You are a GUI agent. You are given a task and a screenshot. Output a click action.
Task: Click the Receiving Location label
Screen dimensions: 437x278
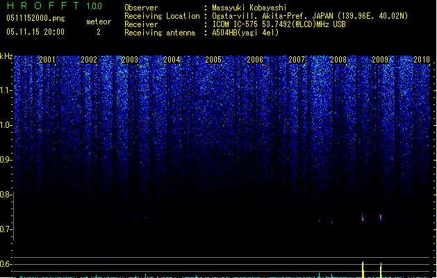162,16
